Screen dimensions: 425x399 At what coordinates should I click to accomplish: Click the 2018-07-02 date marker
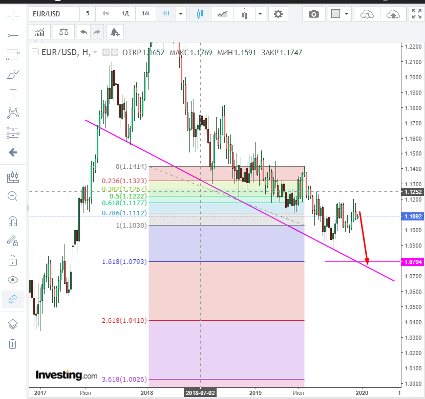pyautogui.click(x=200, y=393)
